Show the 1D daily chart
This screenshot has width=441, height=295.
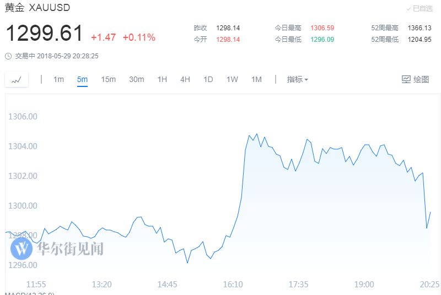[x=208, y=79]
